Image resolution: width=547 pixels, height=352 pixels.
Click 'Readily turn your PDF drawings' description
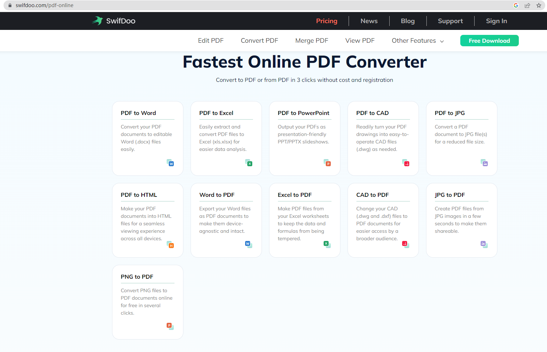click(x=383, y=138)
